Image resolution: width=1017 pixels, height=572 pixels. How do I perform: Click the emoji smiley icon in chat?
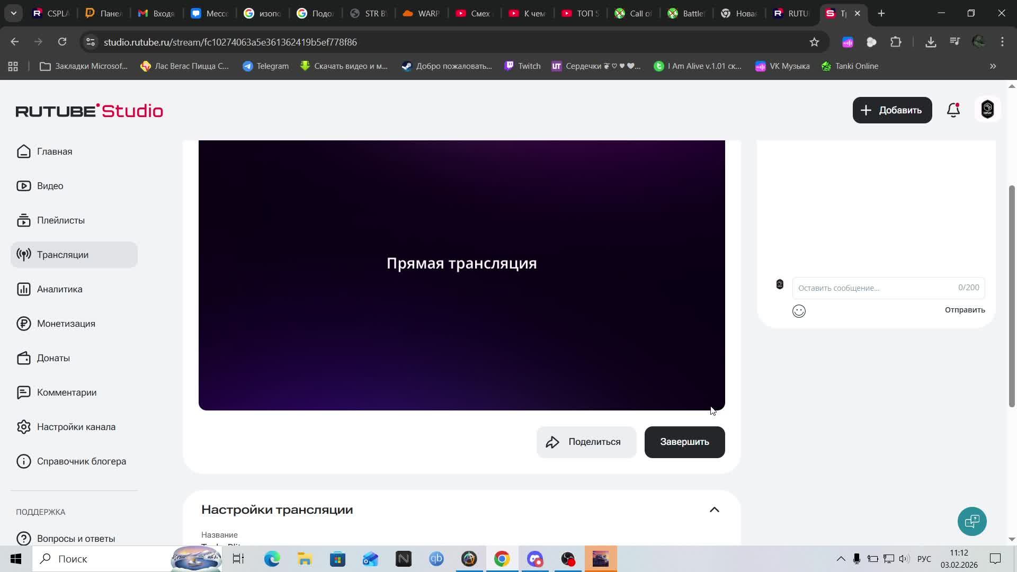click(x=799, y=311)
